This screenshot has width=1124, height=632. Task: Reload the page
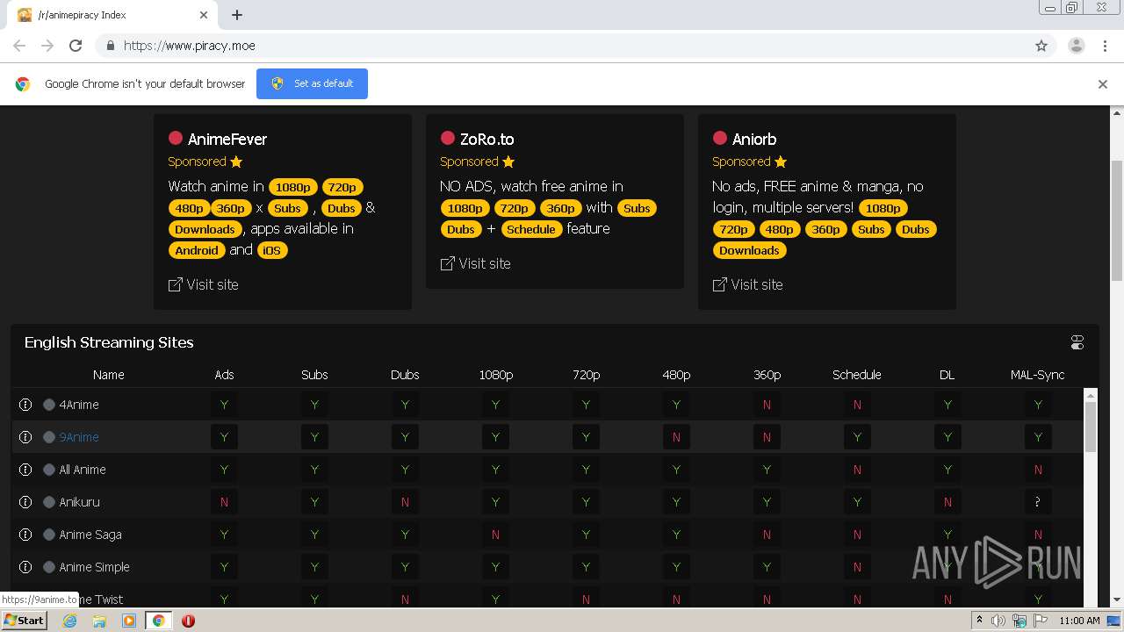pos(76,46)
